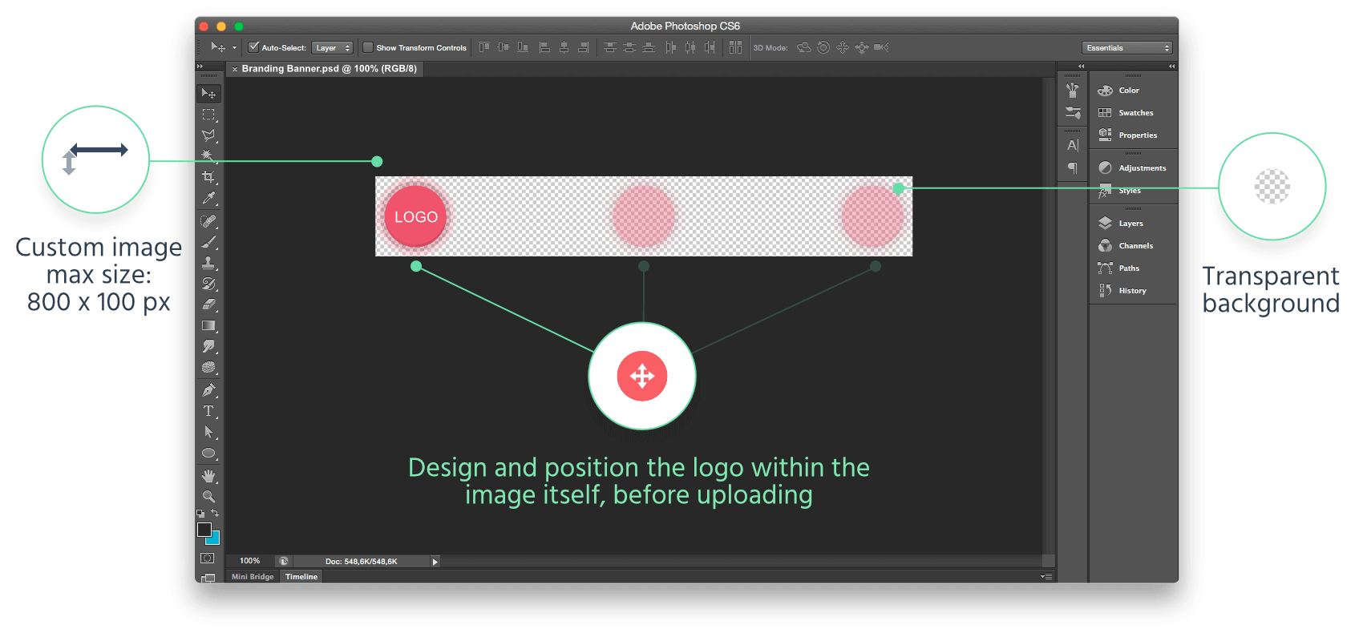The width and height of the screenshot is (1363, 641).
Task: Select the Hand tool
Action: (208, 476)
